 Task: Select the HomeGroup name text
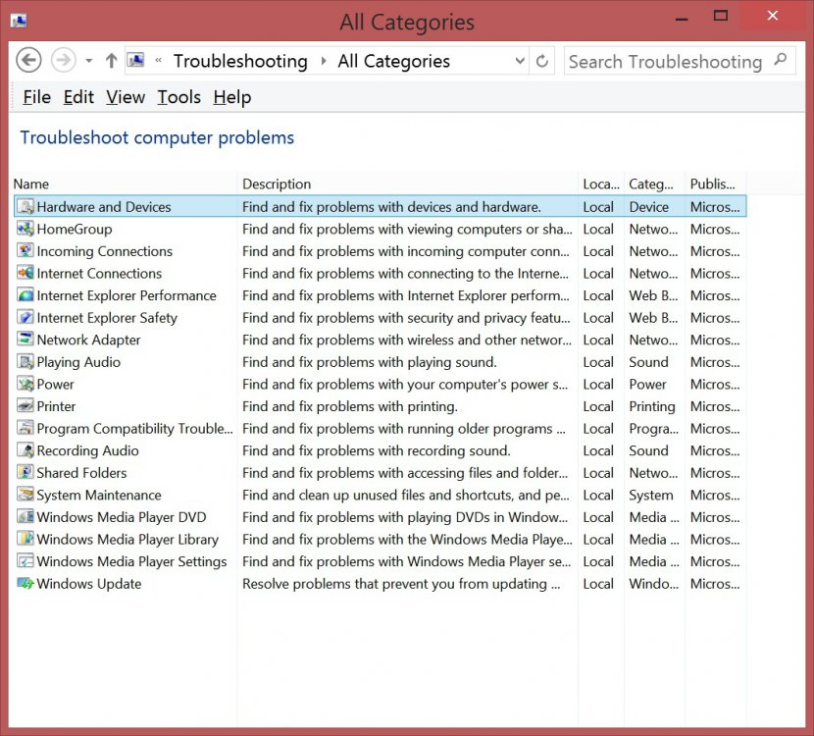75,229
